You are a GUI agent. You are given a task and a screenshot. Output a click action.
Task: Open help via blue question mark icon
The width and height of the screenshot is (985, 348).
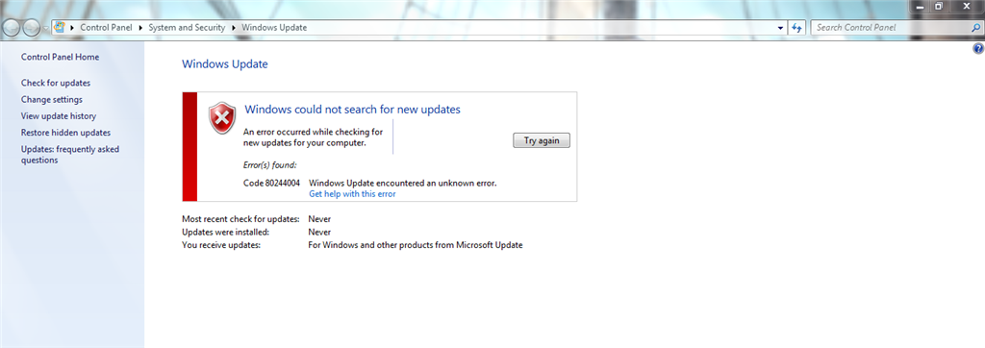tap(977, 48)
